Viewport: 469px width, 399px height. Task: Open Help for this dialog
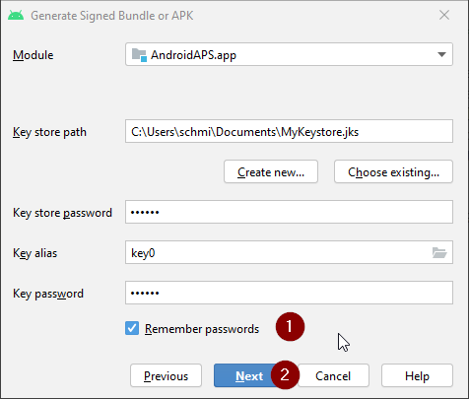pos(417,375)
